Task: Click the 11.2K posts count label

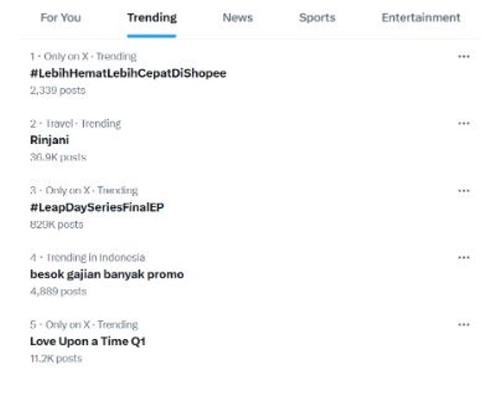Action: pyautogui.click(x=56, y=358)
